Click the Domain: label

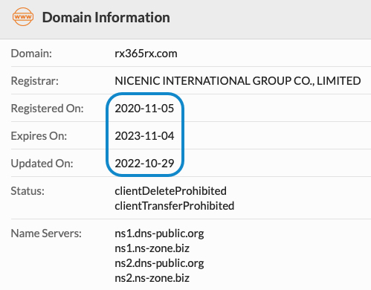[x=31, y=54]
